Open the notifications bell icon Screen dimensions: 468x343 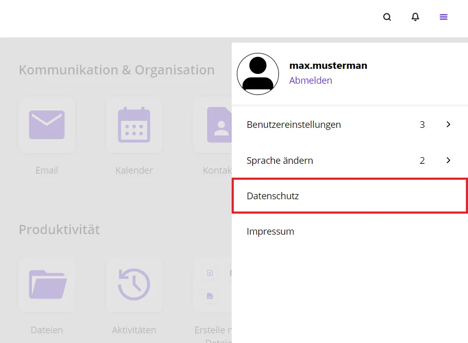click(x=415, y=17)
